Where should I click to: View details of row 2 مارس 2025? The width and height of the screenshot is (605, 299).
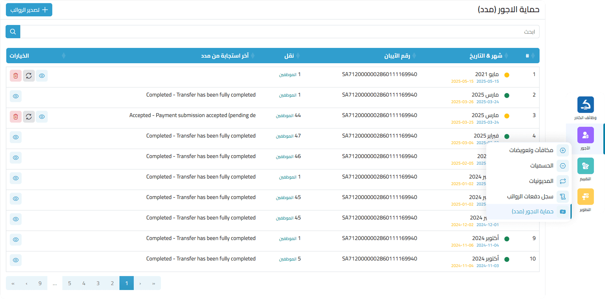(x=16, y=96)
